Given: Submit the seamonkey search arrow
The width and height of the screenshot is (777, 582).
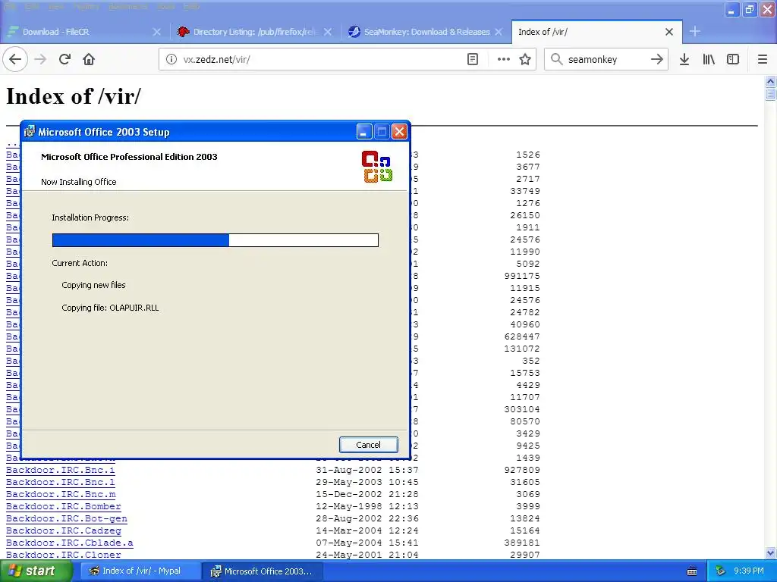Looking at the screenshot, I should pos(656,59).
